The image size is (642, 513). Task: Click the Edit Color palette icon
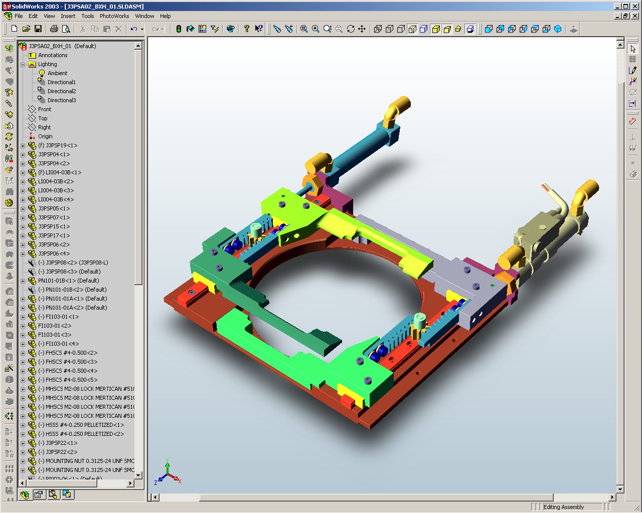pyautogui.click(x=202, y=29)
